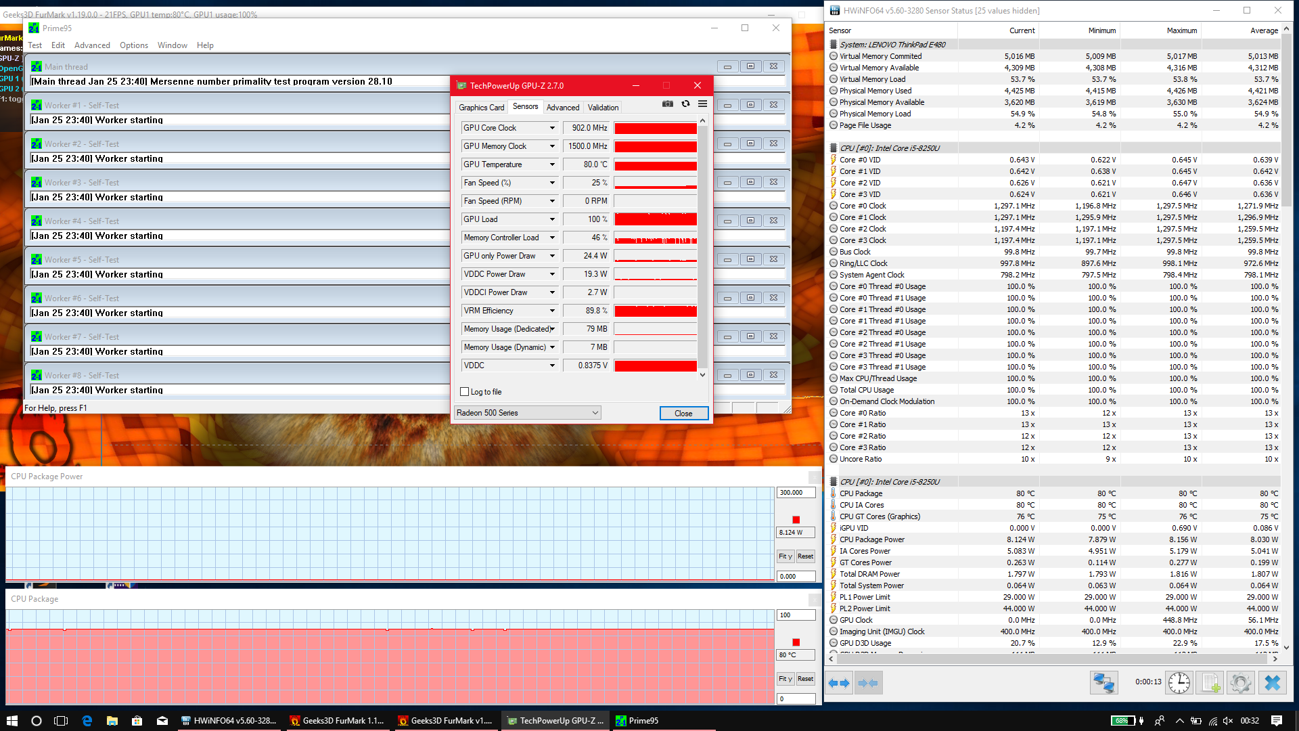
Task: Select Total CPU Usage row in HWiNFO
Action: [1054, 390]
